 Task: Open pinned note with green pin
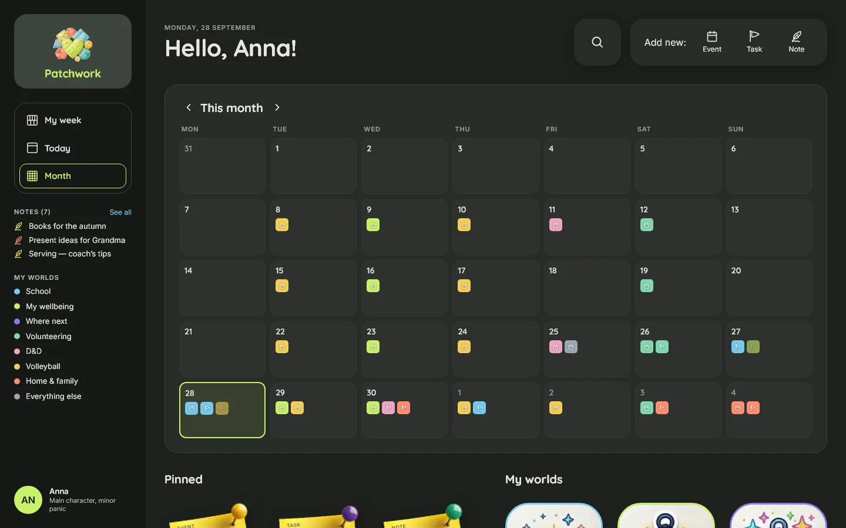click(x=423, y=516)
